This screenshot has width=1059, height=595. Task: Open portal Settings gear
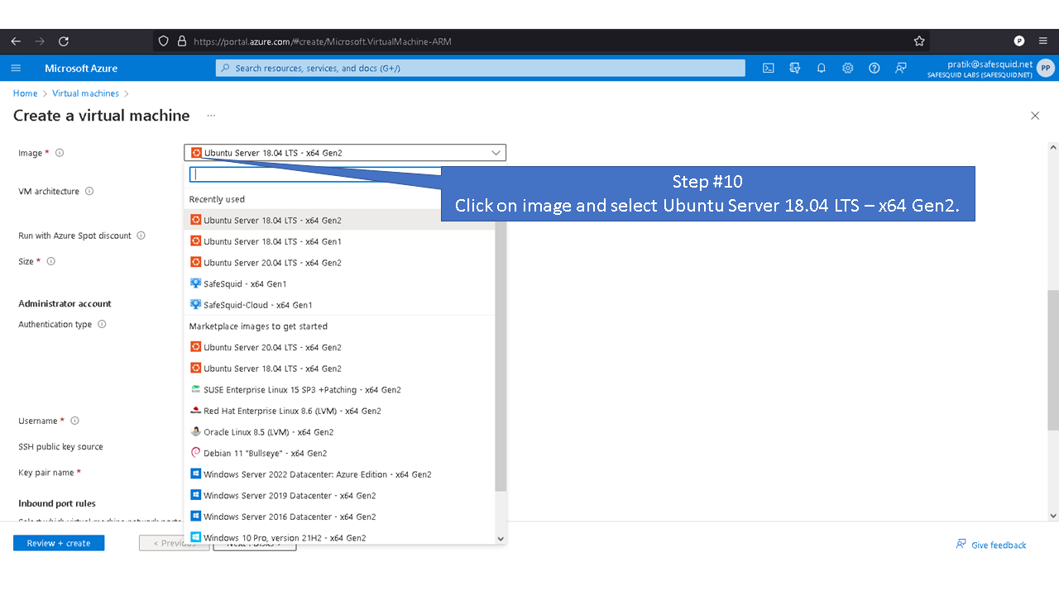click(x=848, y=68)
